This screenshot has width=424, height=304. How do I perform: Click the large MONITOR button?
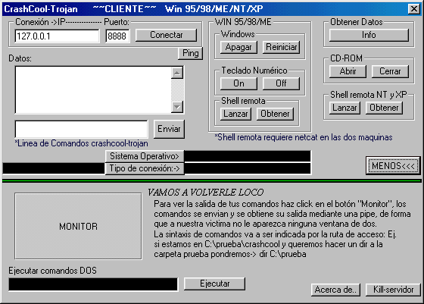[79, 227]
